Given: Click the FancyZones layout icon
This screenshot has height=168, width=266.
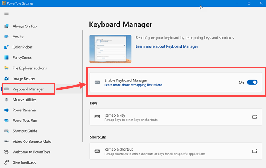Looking at the screenshot, I should click(6, 58).
